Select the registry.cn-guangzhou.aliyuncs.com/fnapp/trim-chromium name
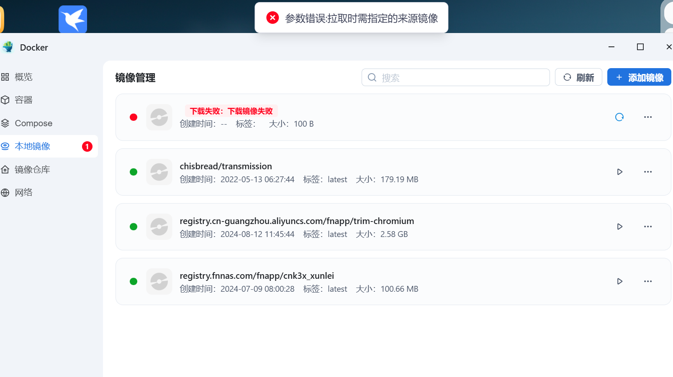This screenshot has height=377, width=673. coord(297,221)
